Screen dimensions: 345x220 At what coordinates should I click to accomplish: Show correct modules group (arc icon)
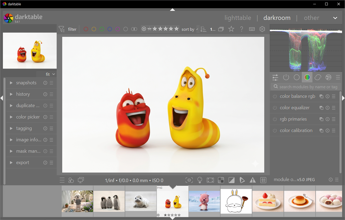318,77
